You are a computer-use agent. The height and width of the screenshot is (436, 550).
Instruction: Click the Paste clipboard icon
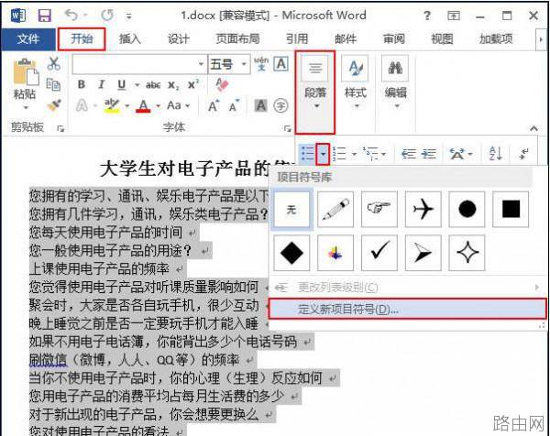(x=26, y=72)
